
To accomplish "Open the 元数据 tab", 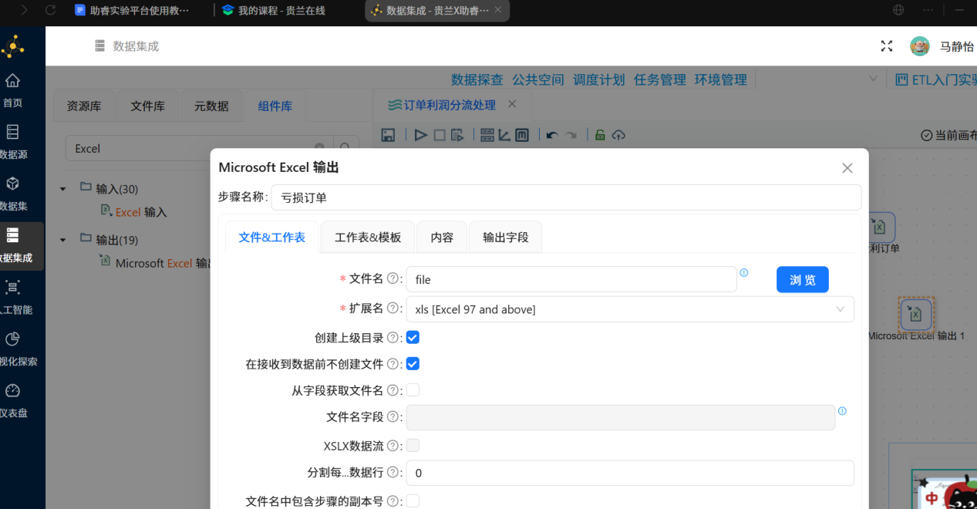I will tap(211, 106).
